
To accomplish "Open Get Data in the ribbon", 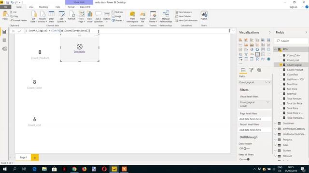I will [x=34, y=17].
